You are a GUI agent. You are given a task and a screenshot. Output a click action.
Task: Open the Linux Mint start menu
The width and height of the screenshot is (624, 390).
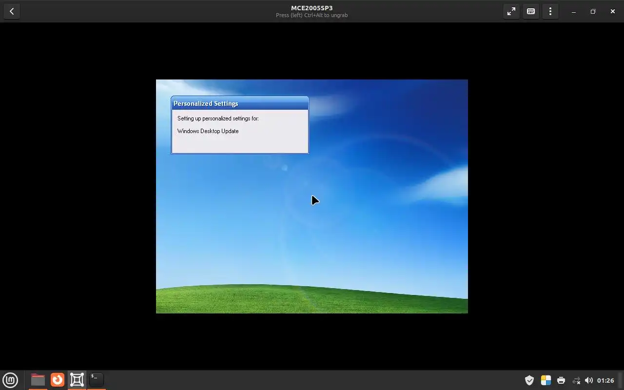point(10,380)
